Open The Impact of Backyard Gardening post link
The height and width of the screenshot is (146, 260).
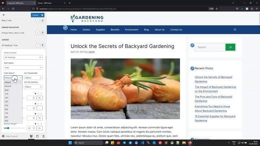[215, 89]
